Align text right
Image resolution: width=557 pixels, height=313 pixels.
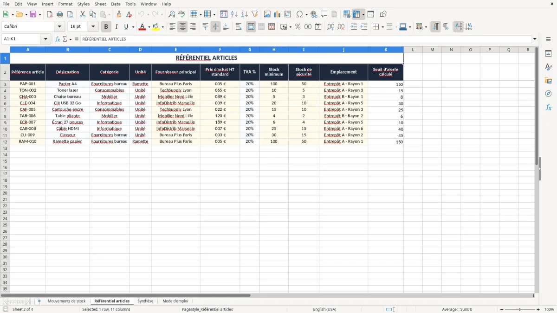click(193, 27)
